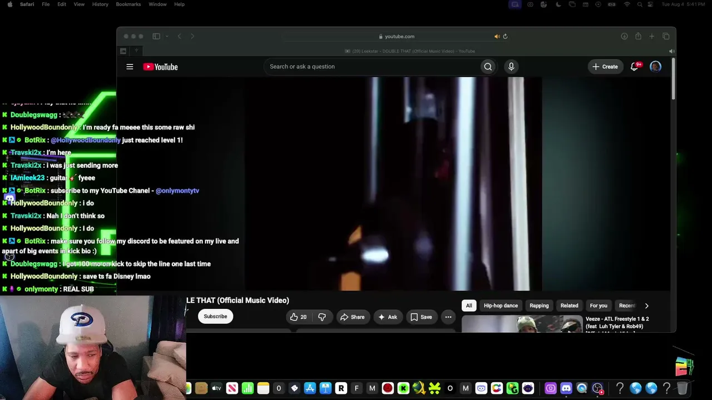Select the Rapping filter chip
Image resolution: width=712 pixels, height=400 pixels.
[x=539, y=306]
